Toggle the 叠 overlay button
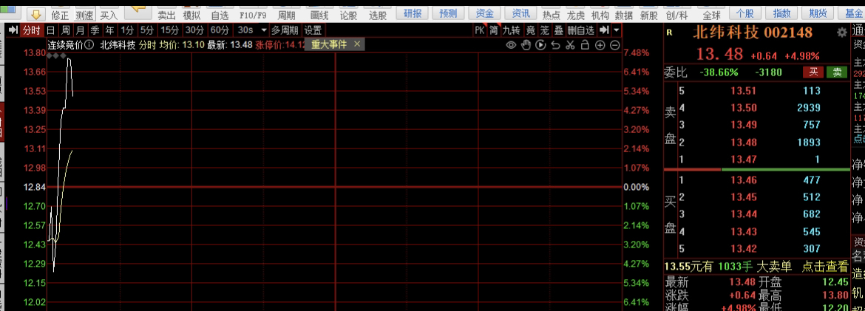The height and width of the screenshot is (311, 865). 558,30
